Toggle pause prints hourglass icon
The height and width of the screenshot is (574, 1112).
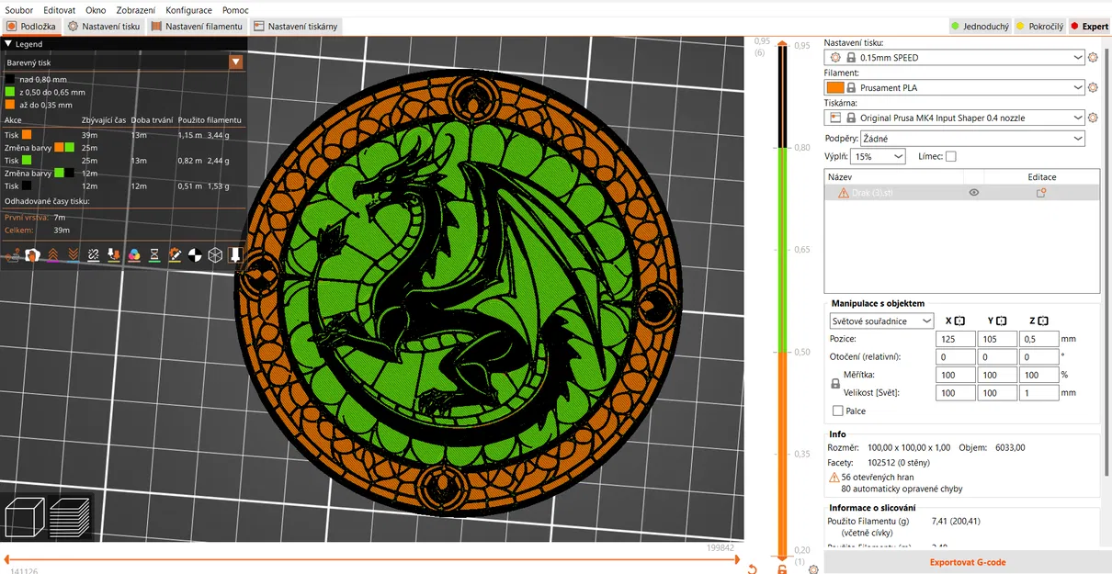154,254
